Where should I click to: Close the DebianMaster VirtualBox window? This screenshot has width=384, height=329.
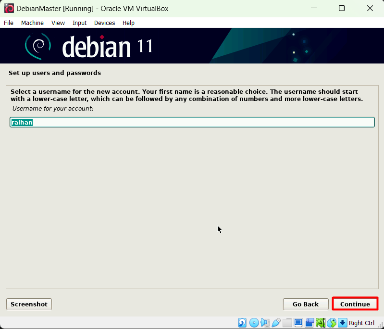(x=370, y=8)
